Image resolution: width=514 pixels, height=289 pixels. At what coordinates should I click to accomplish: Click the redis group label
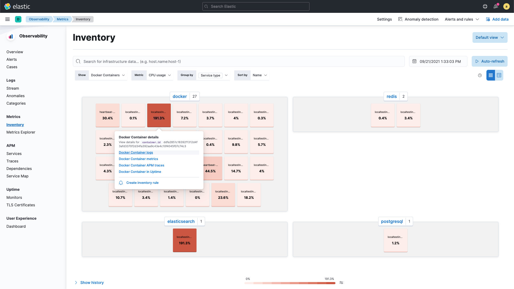392,96
